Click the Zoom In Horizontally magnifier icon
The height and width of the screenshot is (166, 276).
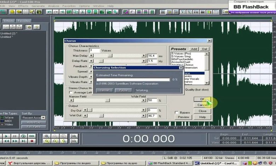click(x=47, y=136)
